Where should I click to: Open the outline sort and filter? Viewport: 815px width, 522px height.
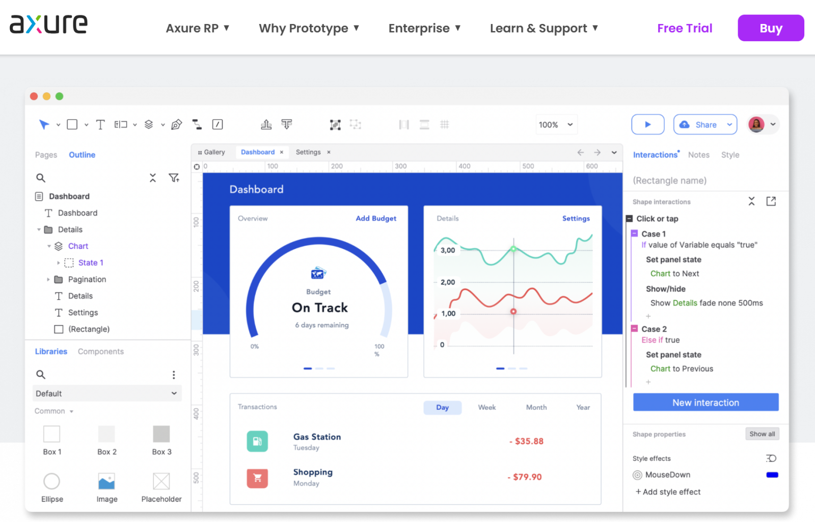coord(174,178)
